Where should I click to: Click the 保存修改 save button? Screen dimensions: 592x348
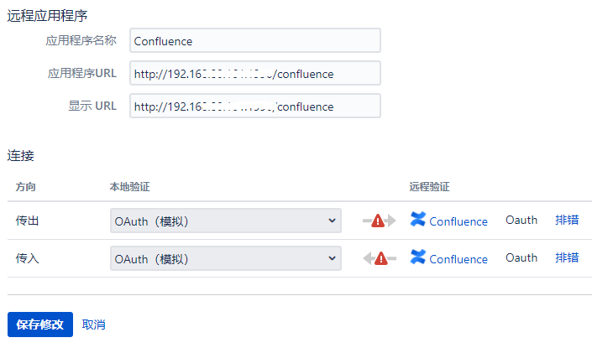(39, 325)
